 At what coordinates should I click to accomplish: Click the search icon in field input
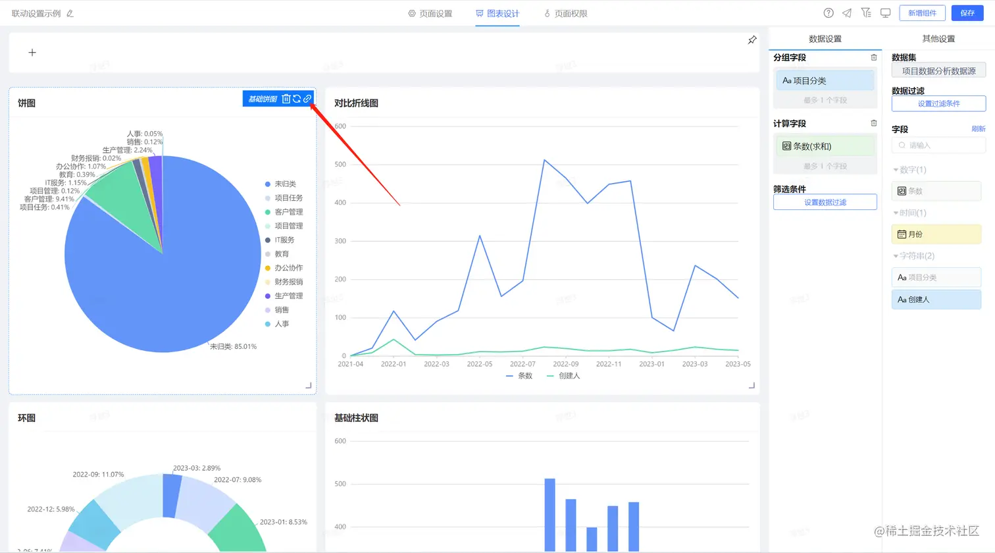pyautogui.click(x=902, y=145)
